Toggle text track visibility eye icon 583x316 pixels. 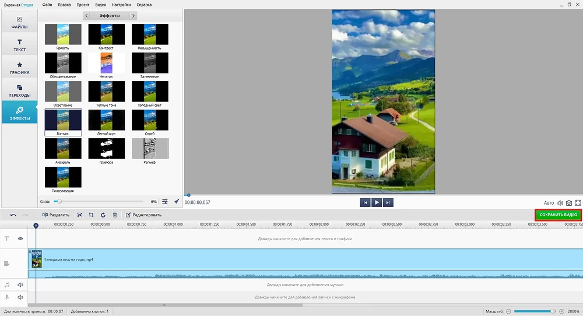coord(20,238)
